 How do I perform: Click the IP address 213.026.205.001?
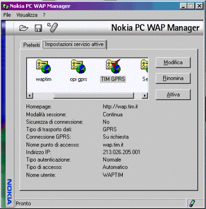[121, 152]
